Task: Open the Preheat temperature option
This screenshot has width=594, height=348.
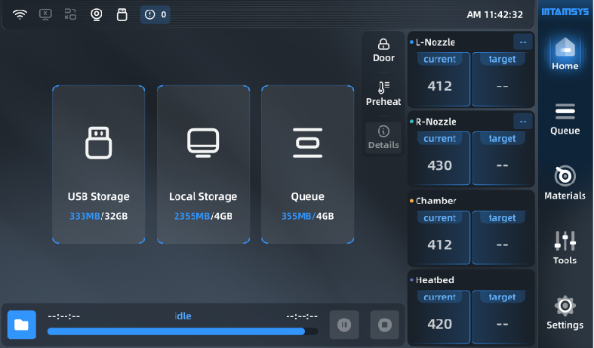Action: 383,94
